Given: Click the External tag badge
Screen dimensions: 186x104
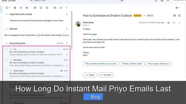Looking at the screenshot, I should point(137,16).
